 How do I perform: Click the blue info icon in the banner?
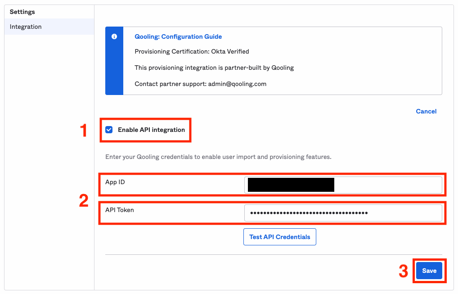coord(114,36)
